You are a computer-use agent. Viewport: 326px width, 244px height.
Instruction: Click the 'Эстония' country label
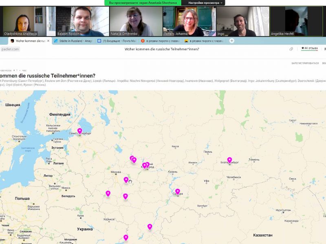tap(57, 148)
